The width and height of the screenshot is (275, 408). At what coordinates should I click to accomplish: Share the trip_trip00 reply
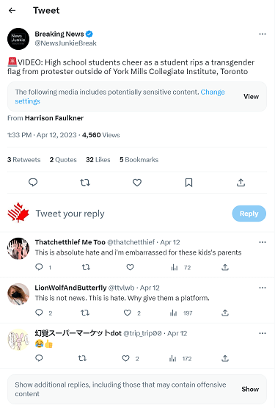(225, 359)
